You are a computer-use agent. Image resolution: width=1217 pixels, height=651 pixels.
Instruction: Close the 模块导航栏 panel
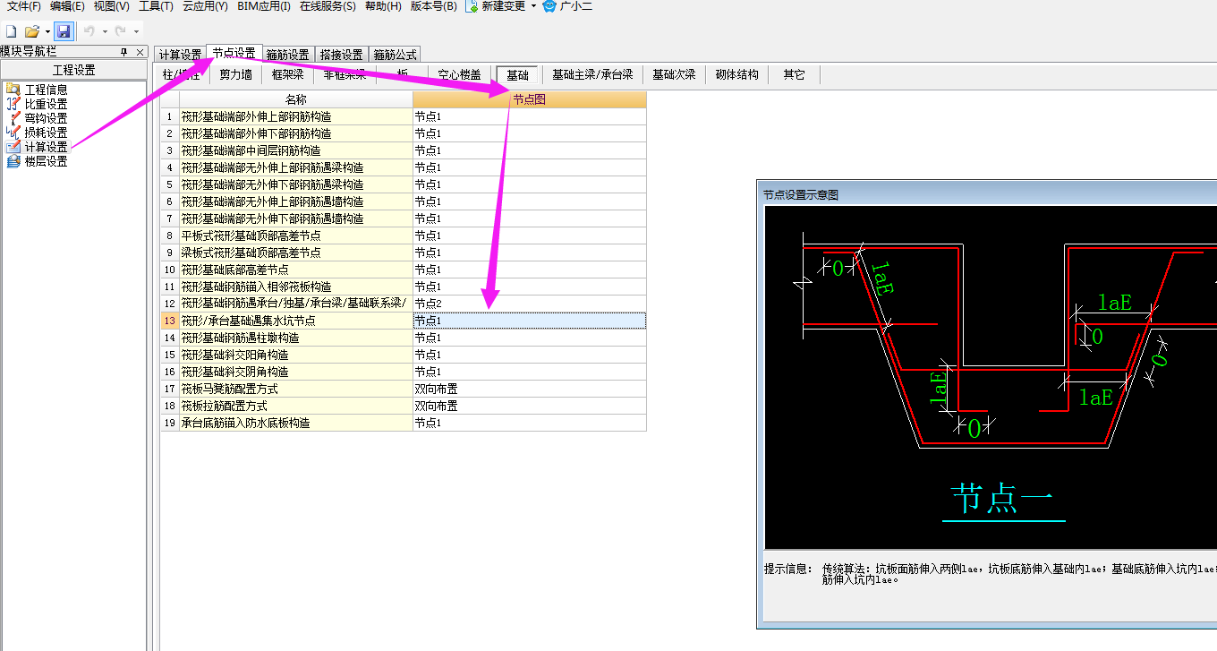(x=140, y=52)
